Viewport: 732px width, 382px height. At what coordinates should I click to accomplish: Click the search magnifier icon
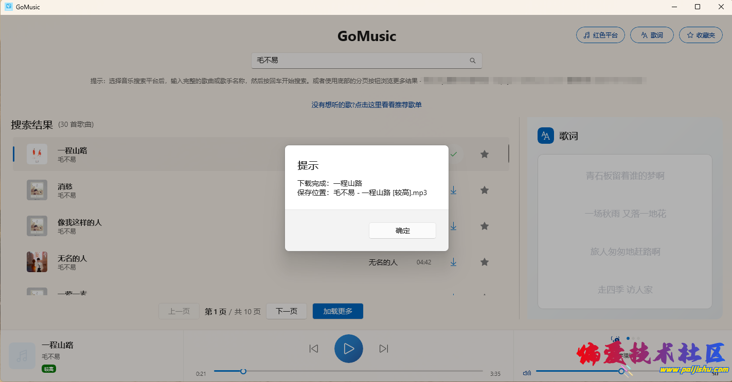(x=473, y=61)
